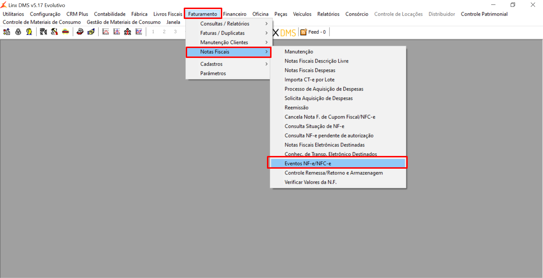The height and width of the screenshot is (278, 543).
Task: Click toolbar number 1 button
Action: (153, 32)
